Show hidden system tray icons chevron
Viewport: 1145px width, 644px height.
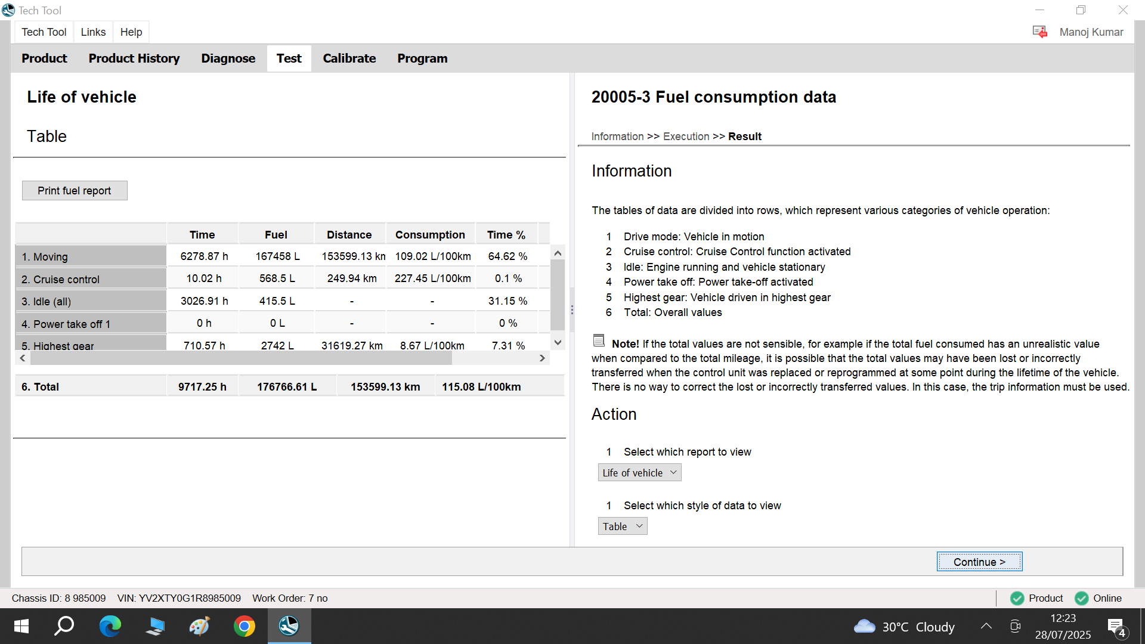pos(986,626)
